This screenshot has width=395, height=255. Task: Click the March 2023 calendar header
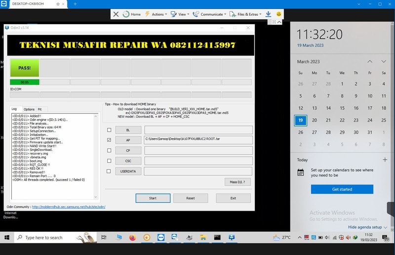pyautogui.click(x=308, y=62)
